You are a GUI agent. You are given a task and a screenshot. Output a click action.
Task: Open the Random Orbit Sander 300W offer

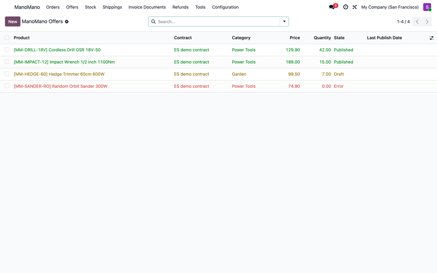coord(60,86)
